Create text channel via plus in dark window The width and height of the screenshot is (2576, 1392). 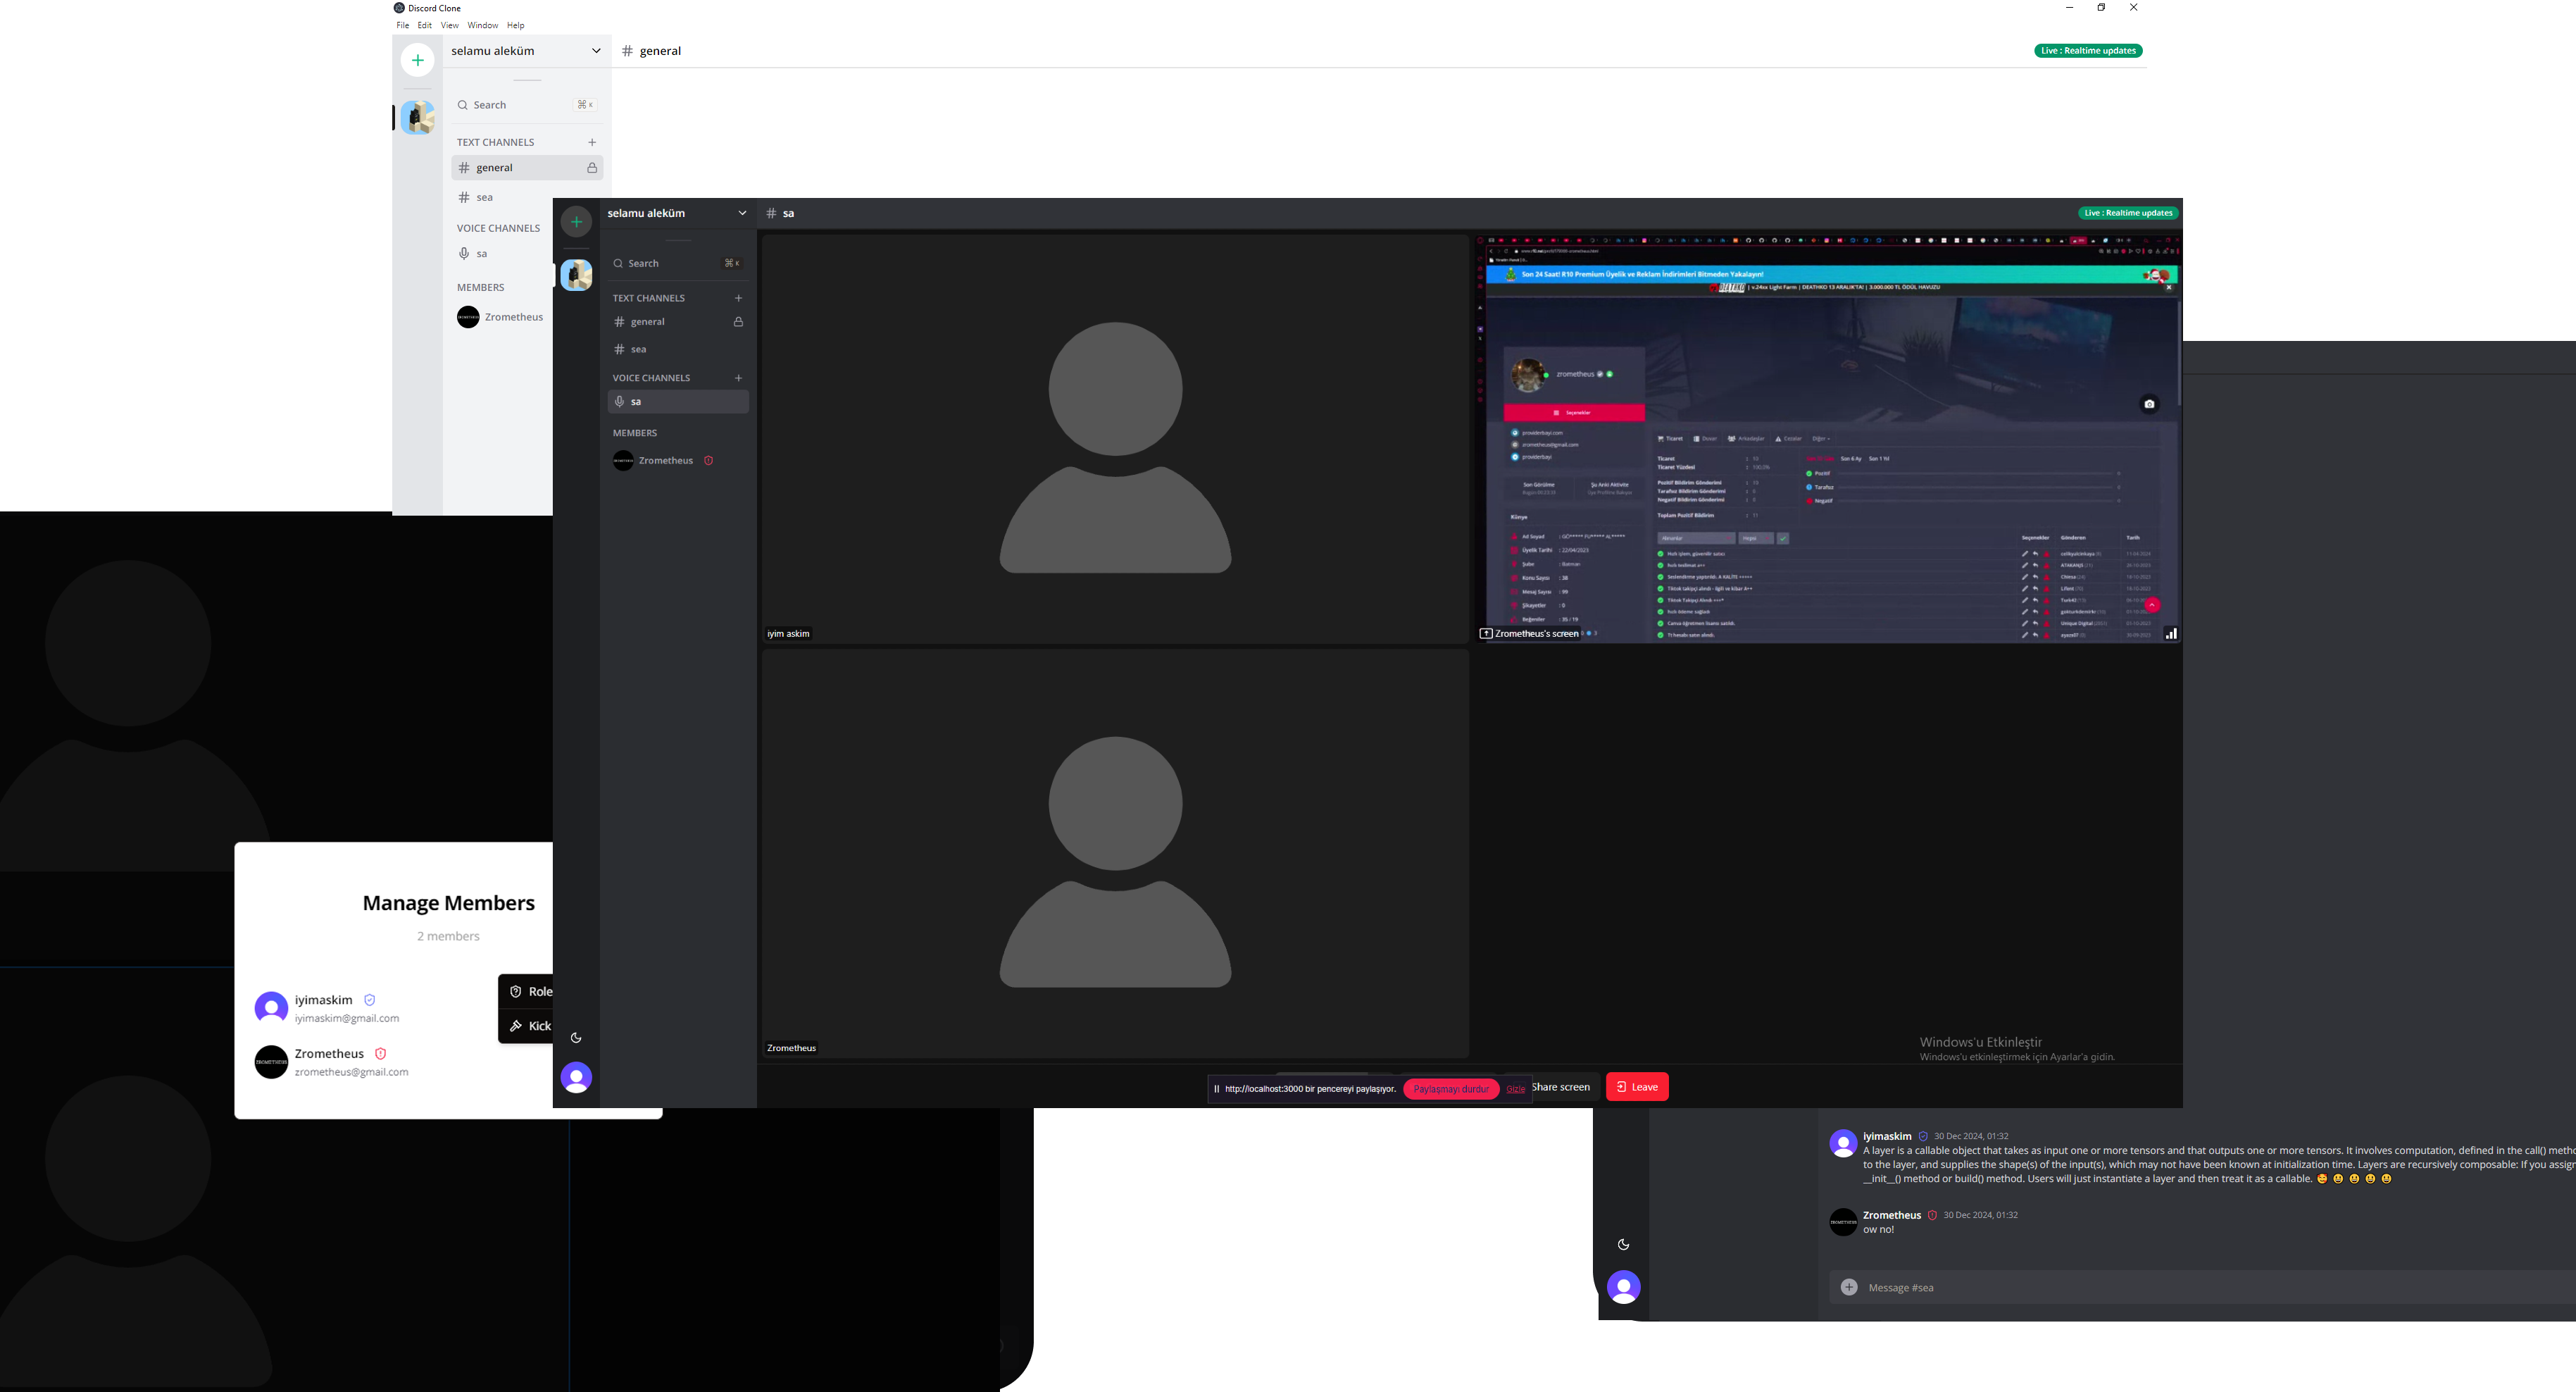[738, 298]
